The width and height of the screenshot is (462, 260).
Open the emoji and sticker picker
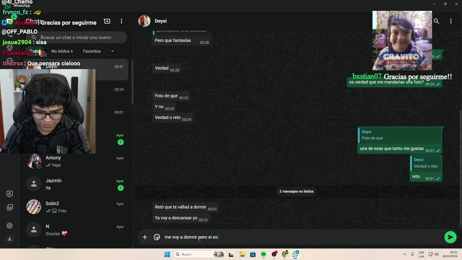click(x=157, y=237)
